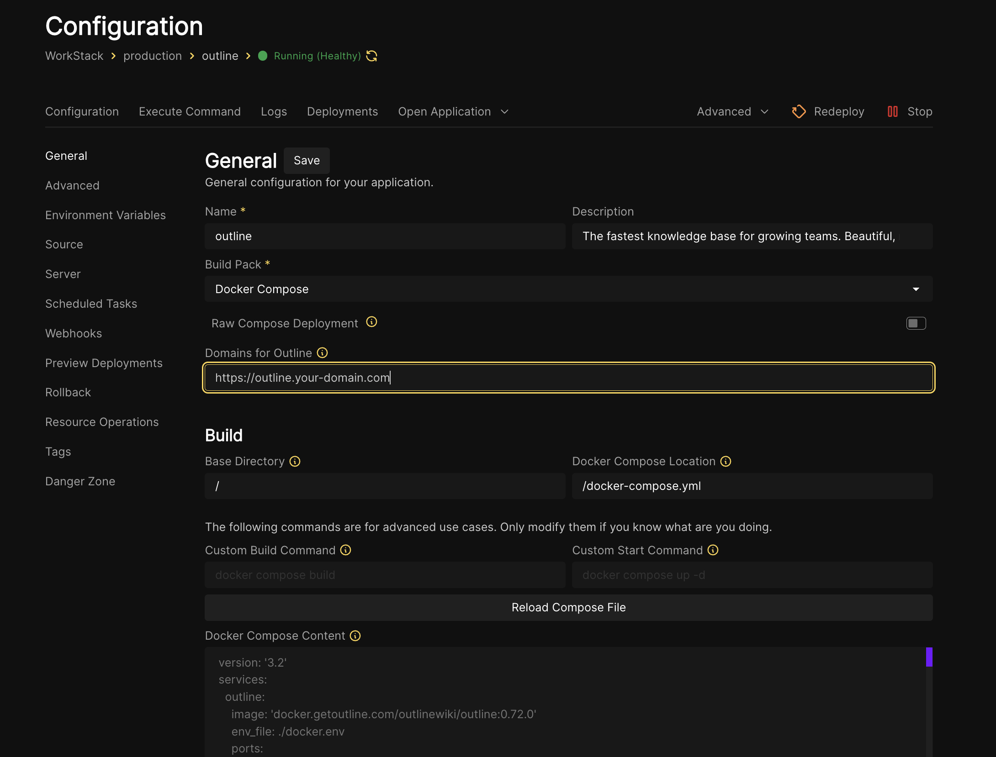
Task: Focus the Base Directory input
Action: pyautogui.click(x=385, y=486)
